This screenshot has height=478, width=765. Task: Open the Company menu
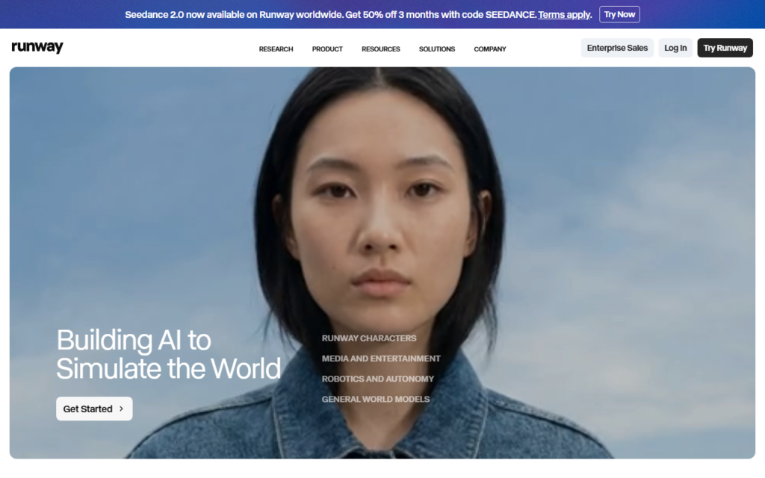point(490,49)
